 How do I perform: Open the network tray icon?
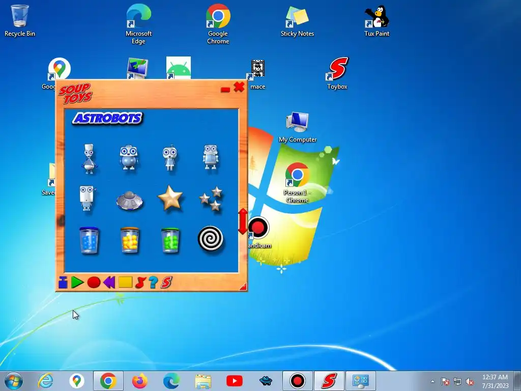(457, 381)
